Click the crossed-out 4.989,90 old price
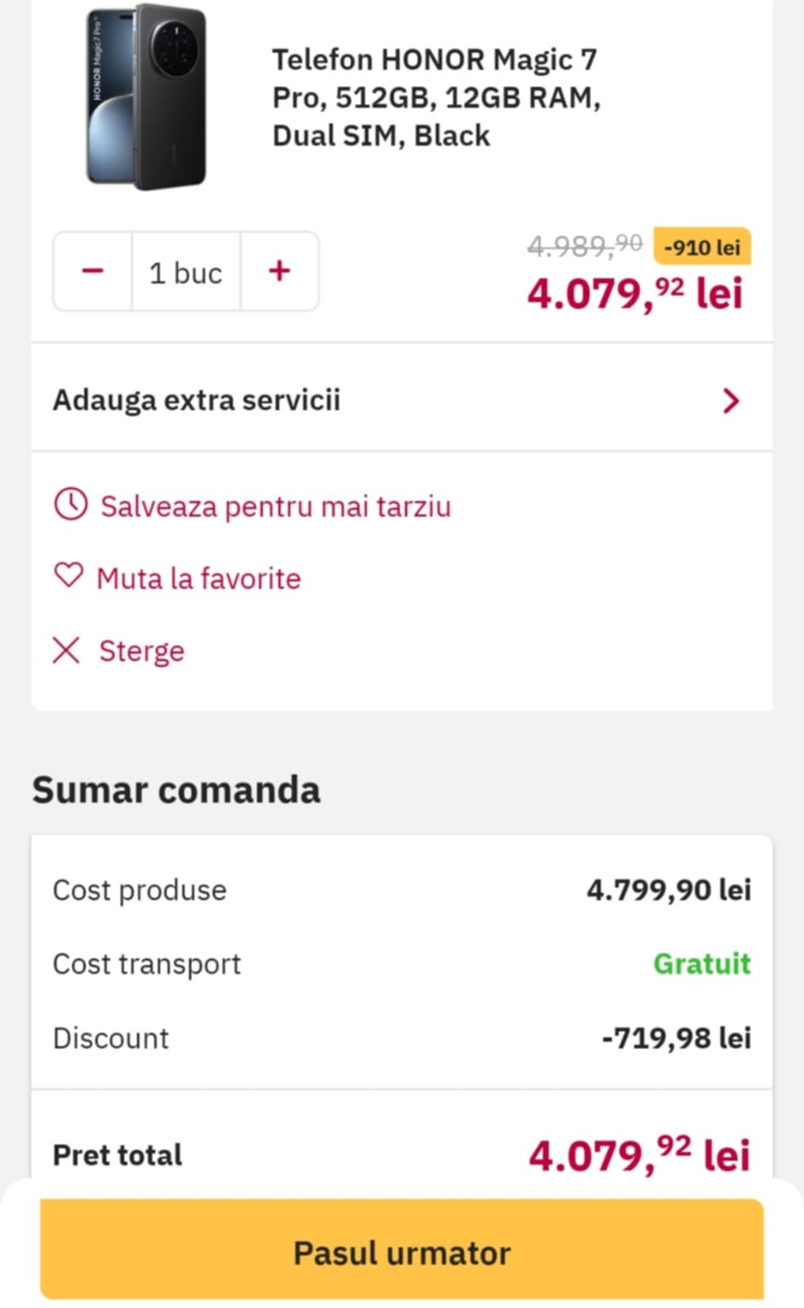This screenshot has height=1308, width=804. pyautogui.click(x=584, y=246)
